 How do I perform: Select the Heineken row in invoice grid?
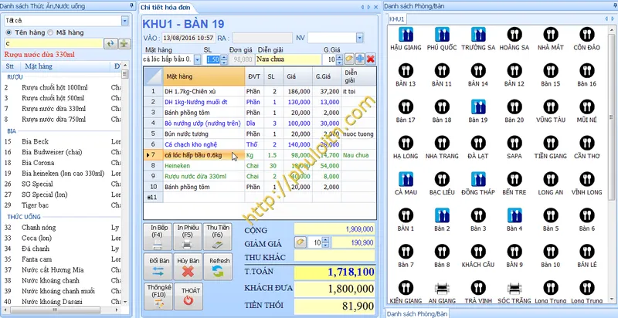click(x=260, y=166)
